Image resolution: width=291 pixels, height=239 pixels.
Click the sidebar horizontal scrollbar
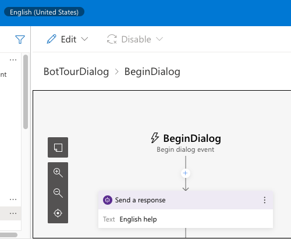point(9,235)
